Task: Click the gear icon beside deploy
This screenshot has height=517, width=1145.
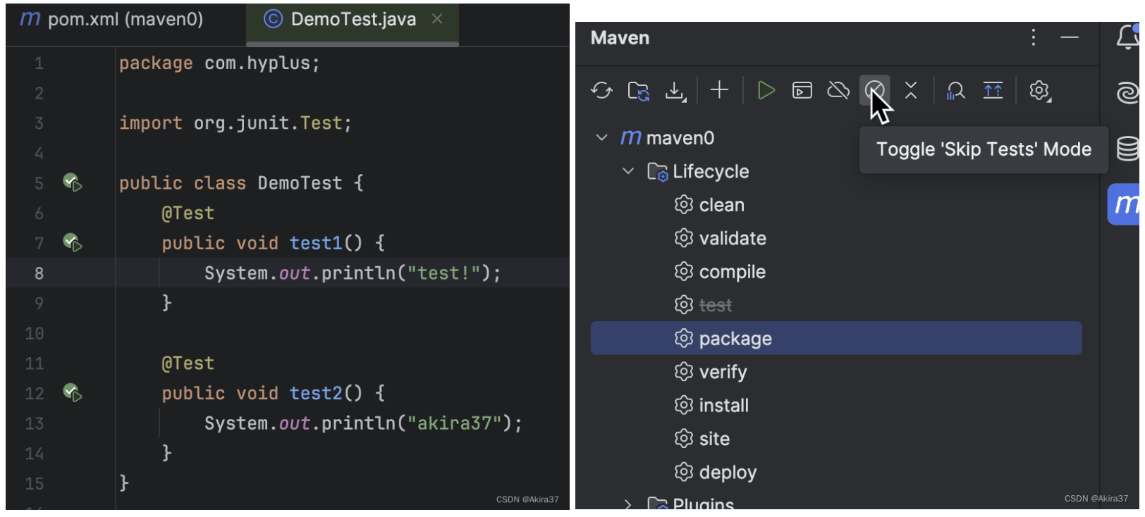Action: click(x=683, y=472)
